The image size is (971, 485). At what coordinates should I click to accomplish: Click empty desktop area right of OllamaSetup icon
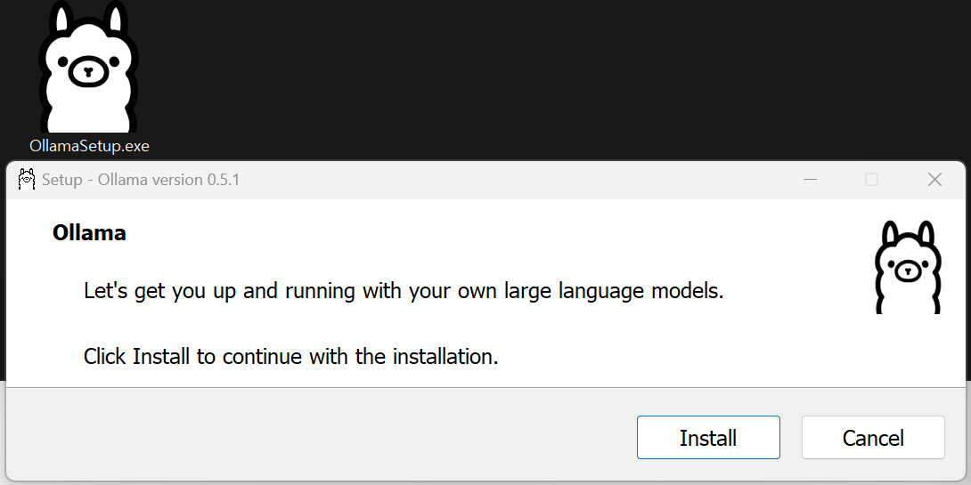point(534,80)
